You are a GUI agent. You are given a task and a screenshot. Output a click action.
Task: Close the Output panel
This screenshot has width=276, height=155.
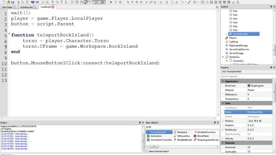click(x=143, y=122)
